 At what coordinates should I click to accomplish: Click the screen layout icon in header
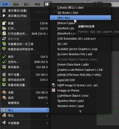[47, 4]
